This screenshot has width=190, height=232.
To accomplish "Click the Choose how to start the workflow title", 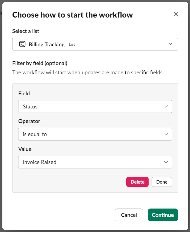I will point(73,15).
